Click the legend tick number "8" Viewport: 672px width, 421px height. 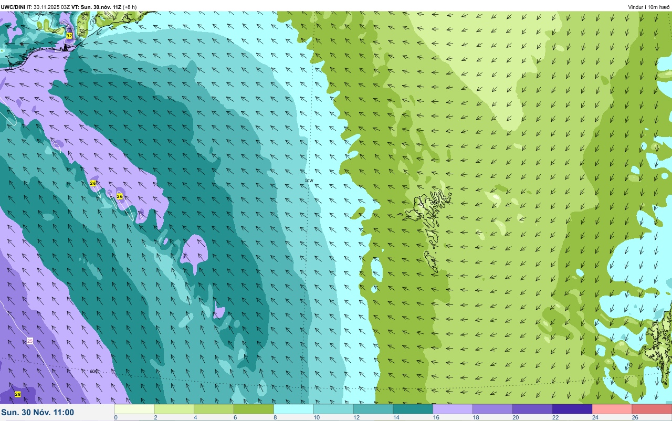(275, 418)
